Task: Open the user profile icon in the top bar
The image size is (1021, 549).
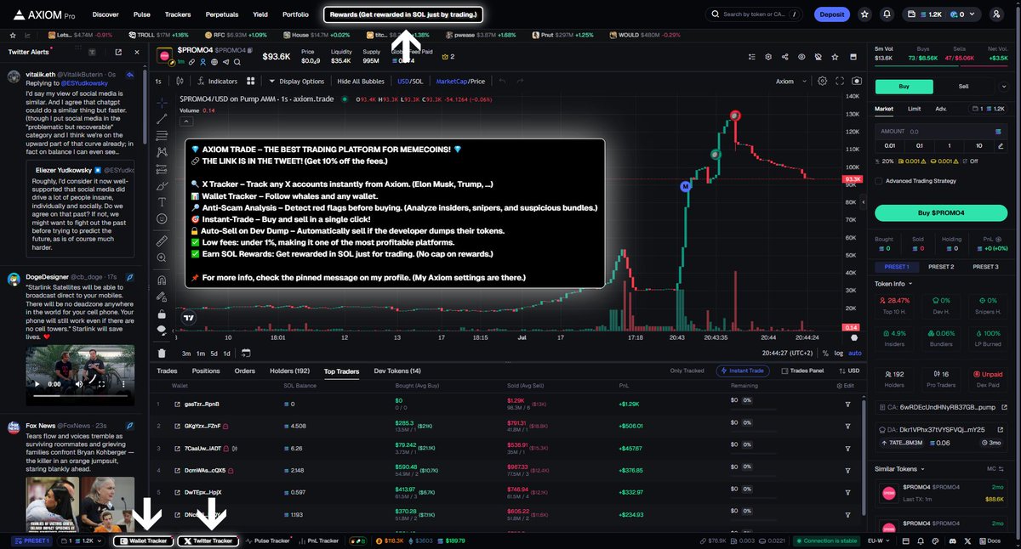Action: (997, 14)
